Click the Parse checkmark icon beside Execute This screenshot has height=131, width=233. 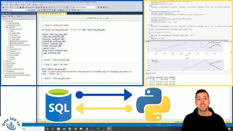click(x=39, y=10)
